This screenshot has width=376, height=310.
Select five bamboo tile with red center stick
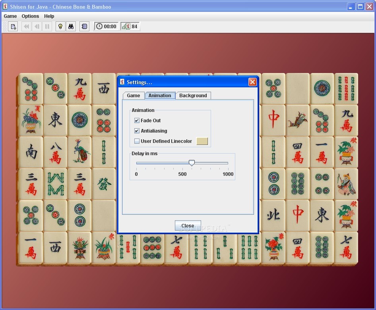(x=128, y=248)
